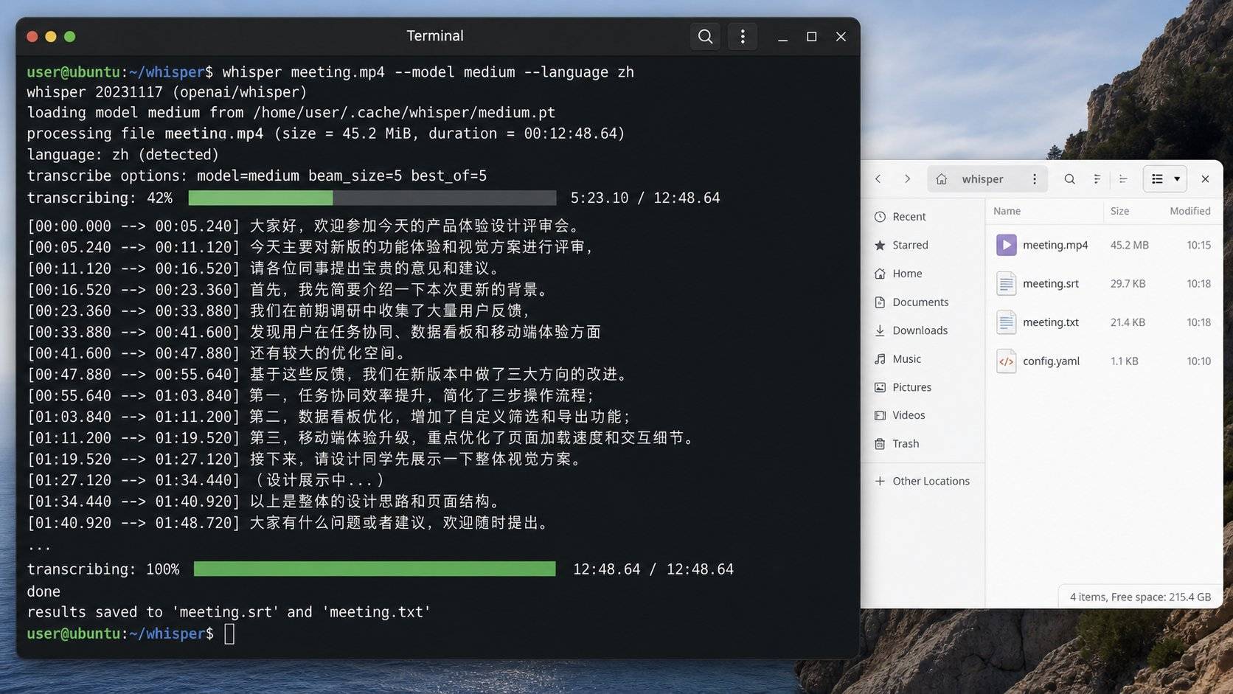
Task: Click the 10:10 modified time for config.yaml
Action: click(1198, 361)
